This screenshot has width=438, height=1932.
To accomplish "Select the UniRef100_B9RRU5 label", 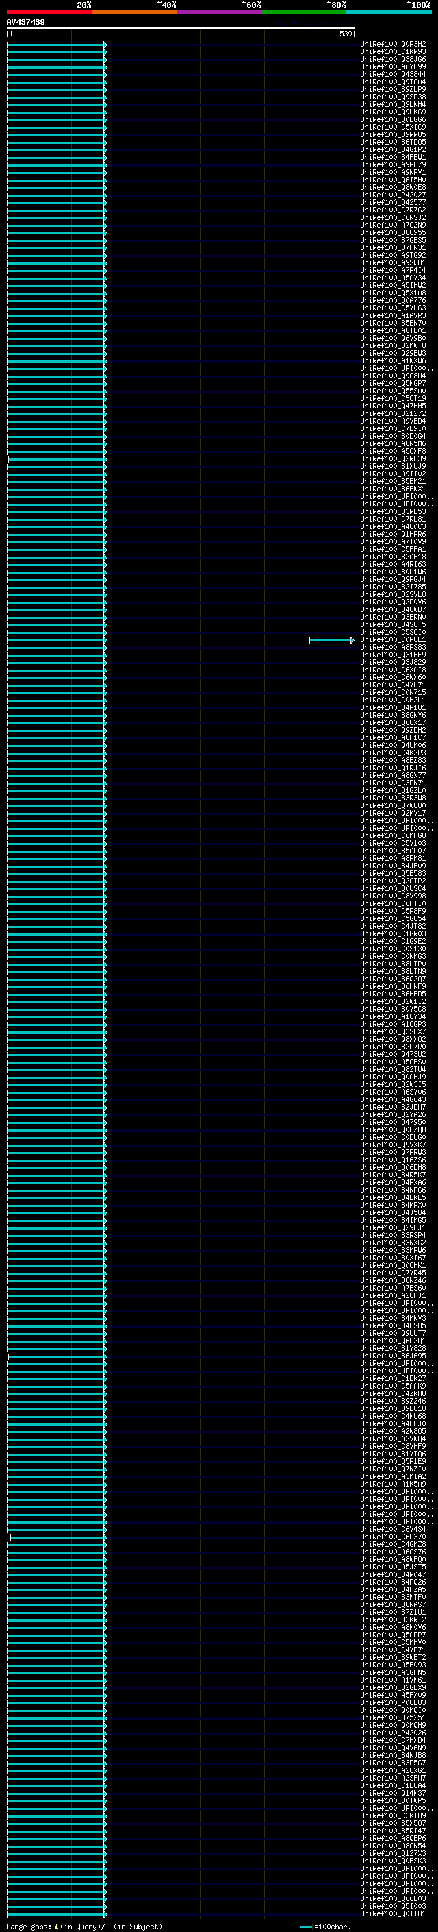I will tap(393, 134).
